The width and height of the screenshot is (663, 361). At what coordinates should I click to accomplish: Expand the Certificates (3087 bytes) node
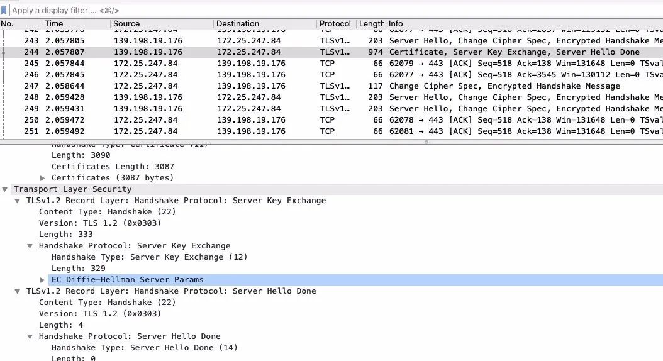point(42,178)
